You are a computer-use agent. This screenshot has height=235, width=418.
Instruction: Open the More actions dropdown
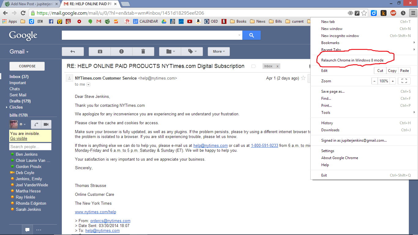pos(219,51)
